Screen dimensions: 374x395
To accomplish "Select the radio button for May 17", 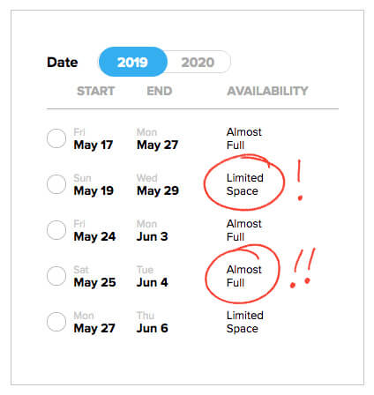I will click(x=56, y=138).
